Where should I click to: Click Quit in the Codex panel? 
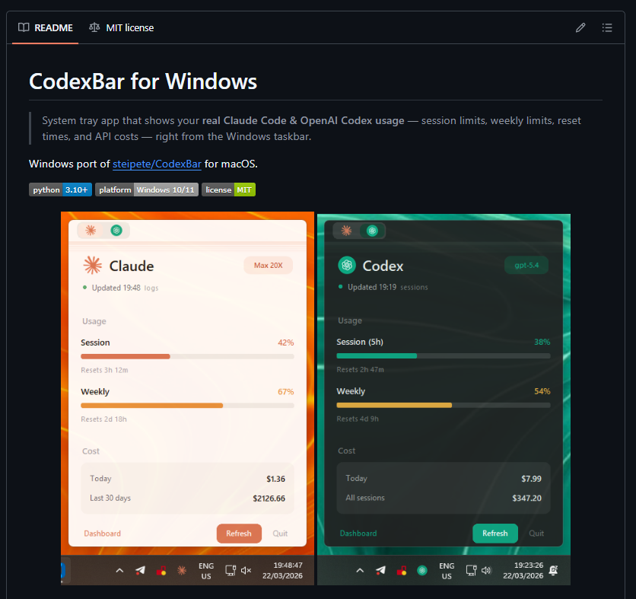click(536, 534)
